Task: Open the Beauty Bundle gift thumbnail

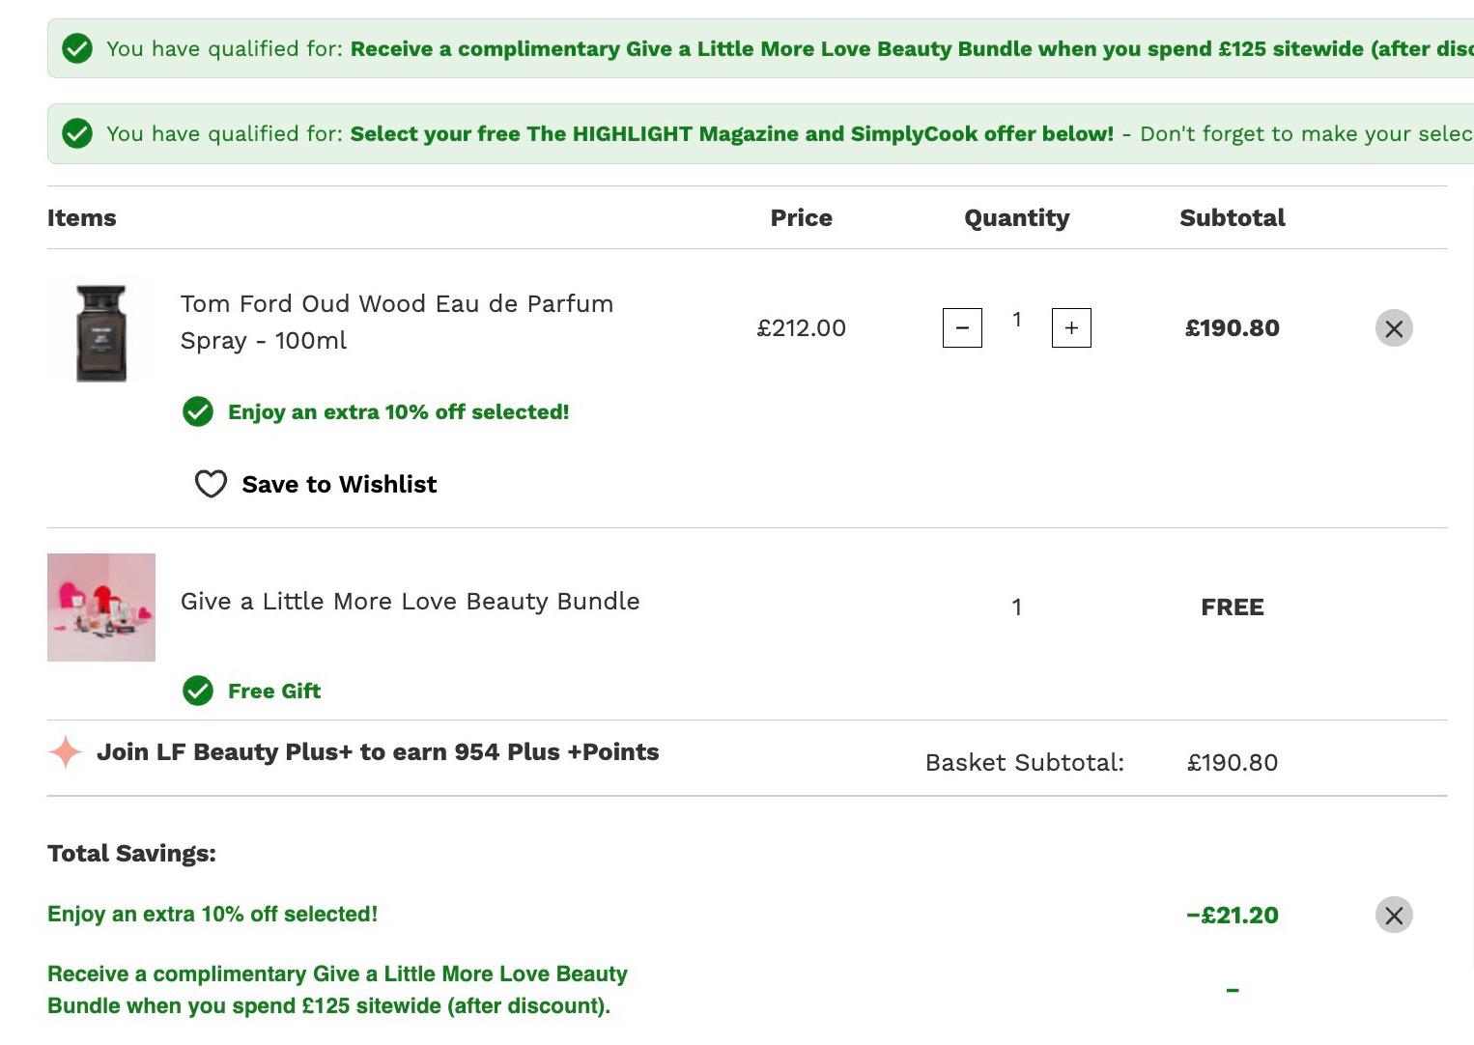Action: (101, 607)
